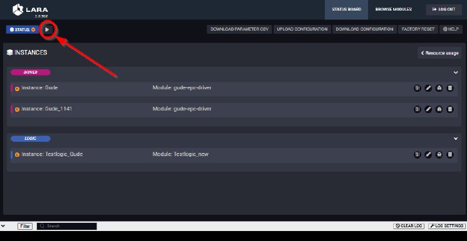
Task: Click the play button next to STATUS
Action: (47, 29)
